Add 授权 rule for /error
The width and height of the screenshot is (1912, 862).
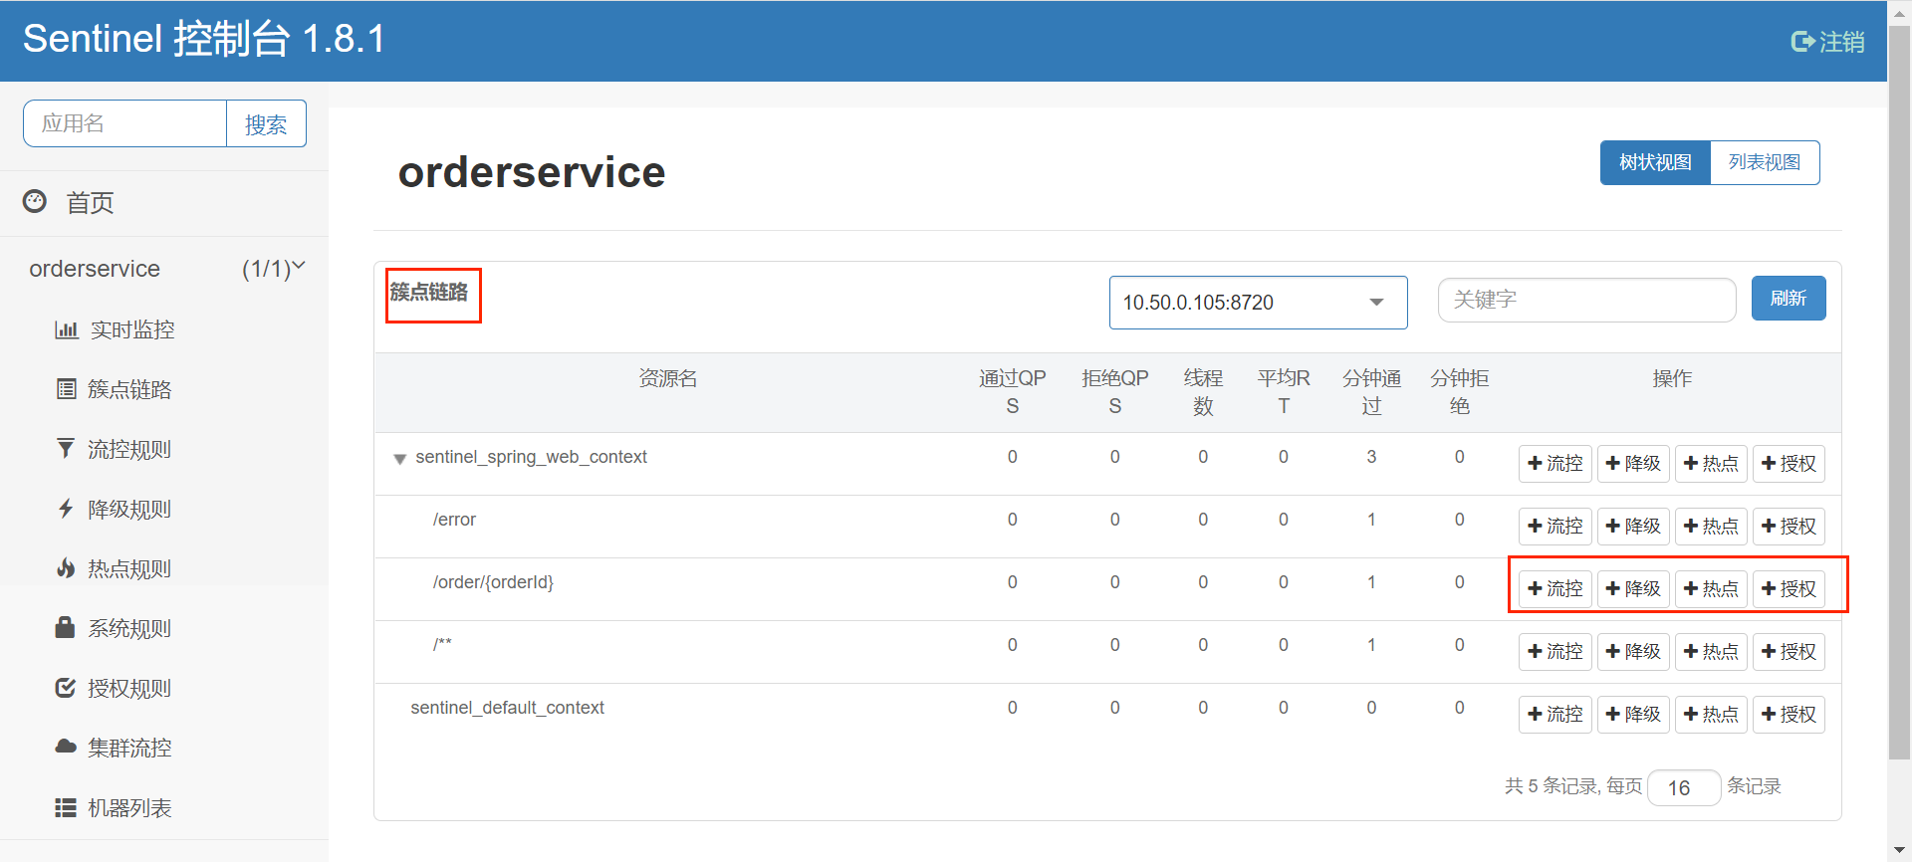click(x=1789, y=527)
